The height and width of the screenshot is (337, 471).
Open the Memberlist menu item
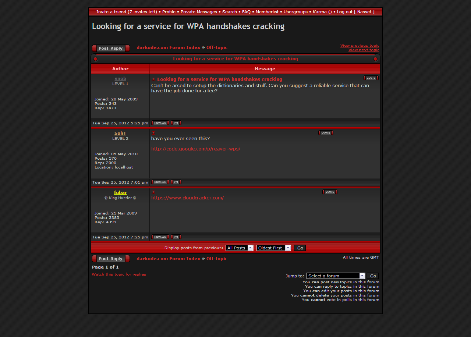pyautogui.click(x=267, y=12)
